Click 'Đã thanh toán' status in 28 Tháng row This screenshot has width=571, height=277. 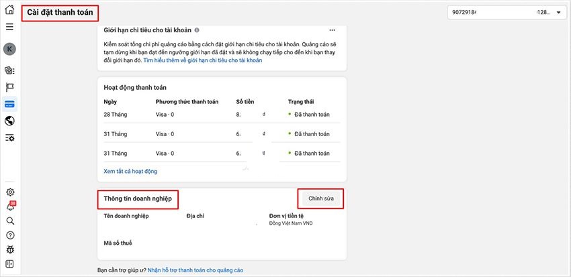click(312, 115)
